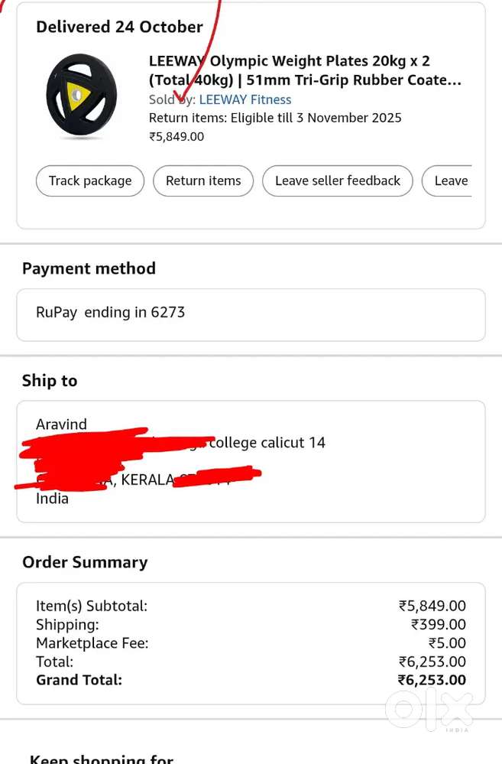Tap the Keep shopping for heading

(x=102, y=759)
